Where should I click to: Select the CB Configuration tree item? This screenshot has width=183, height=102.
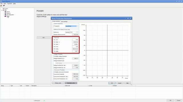(10, 15)
